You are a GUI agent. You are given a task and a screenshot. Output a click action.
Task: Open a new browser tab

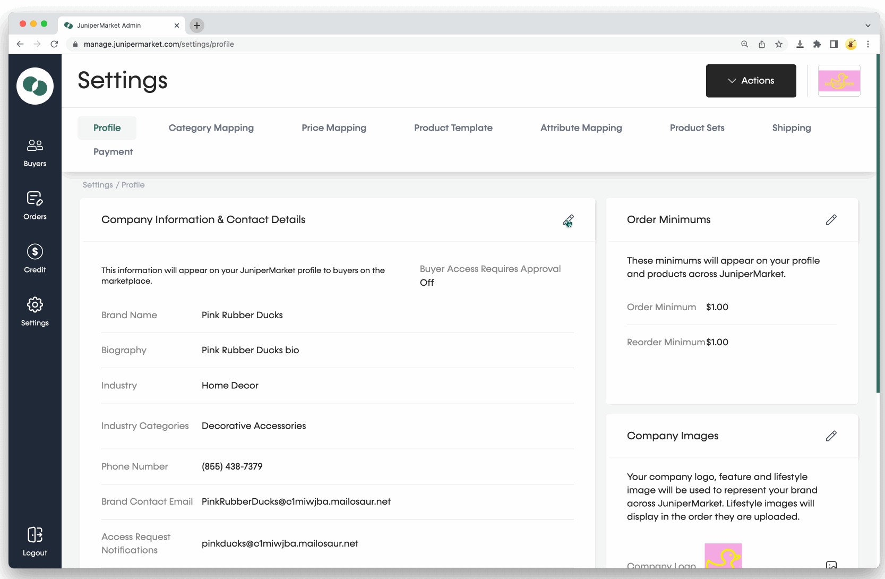pos(197,25)
